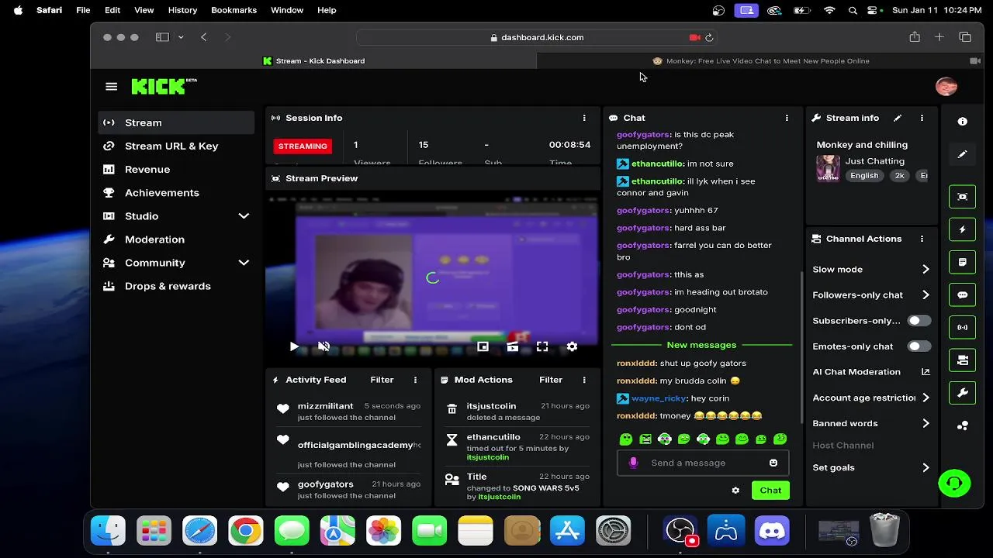Toggle the Activity Feed lightning icon in right rail
Screen dimensions: 993x558
963,229
